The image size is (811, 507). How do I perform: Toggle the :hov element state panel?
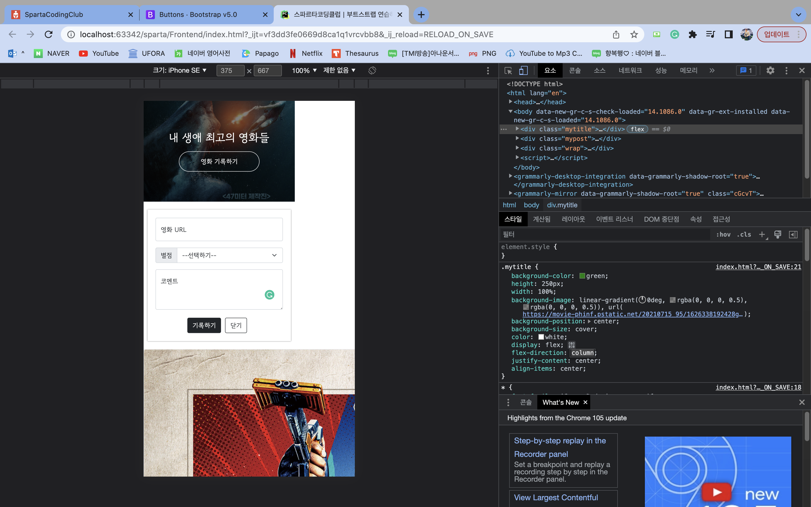[723, 234]
